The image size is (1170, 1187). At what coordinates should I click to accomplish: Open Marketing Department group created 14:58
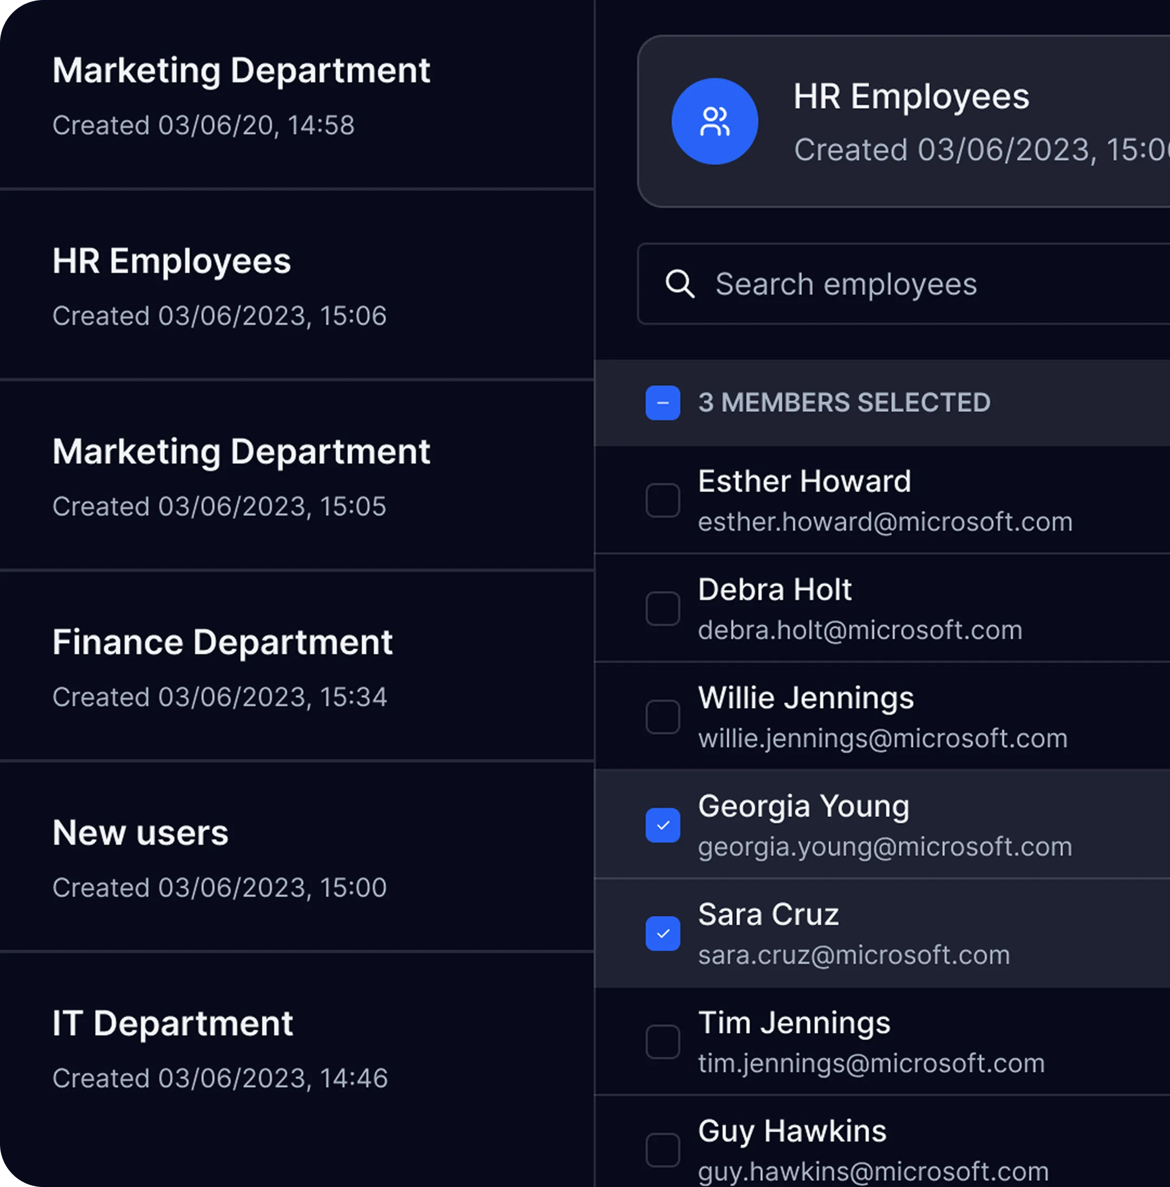[241, 95]
